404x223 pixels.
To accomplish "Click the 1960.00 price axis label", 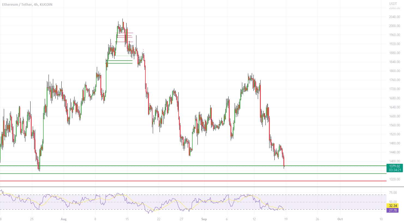I will click(394, 35).
